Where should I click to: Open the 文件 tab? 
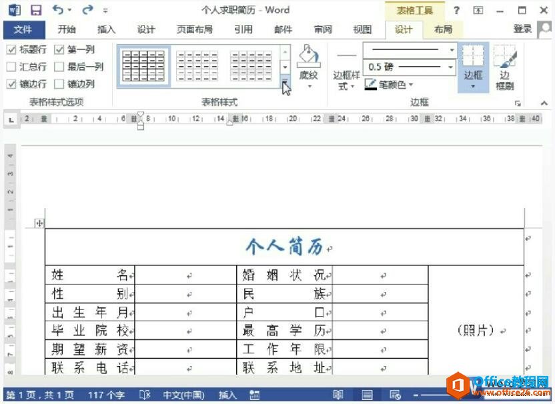coord(23,29)
